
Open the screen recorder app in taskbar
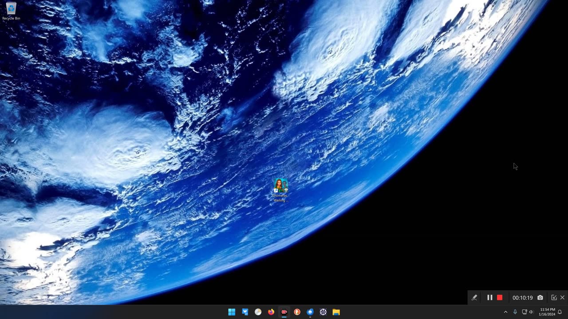(284, 312)
